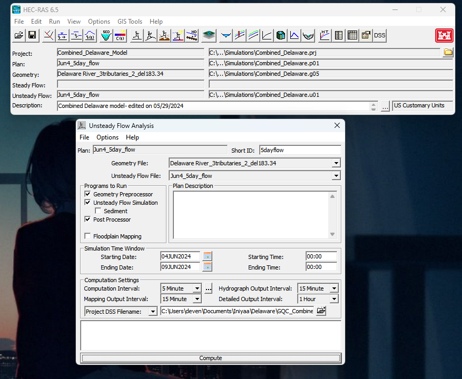Open the water quality C(t) data icon
Viewport: 462px width, 379px height.
point(120,36)
